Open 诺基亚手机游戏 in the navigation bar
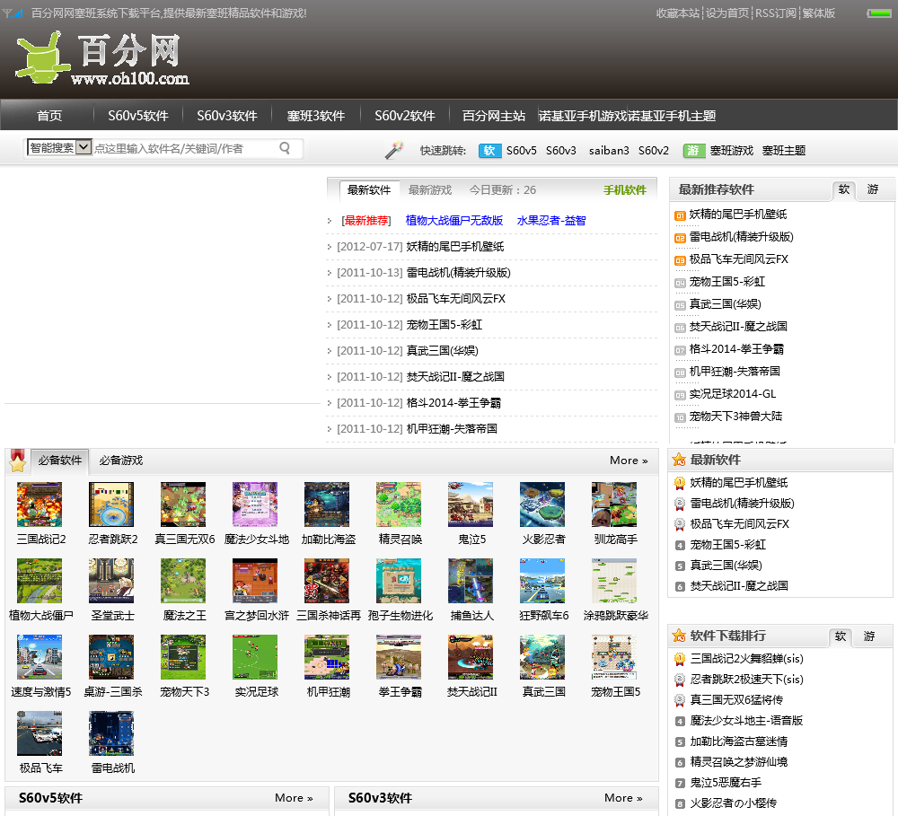 (x=583, y=116)
